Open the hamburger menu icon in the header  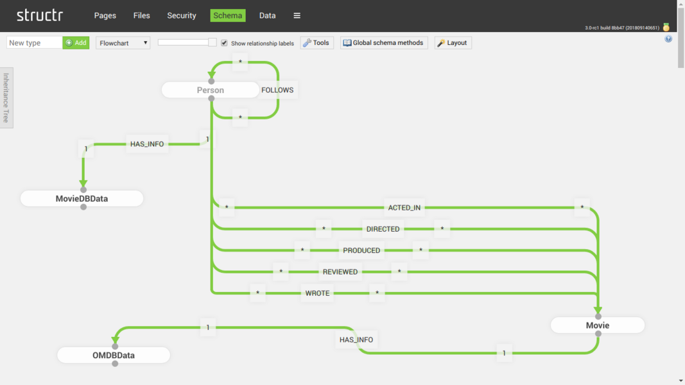coord(297,15)
